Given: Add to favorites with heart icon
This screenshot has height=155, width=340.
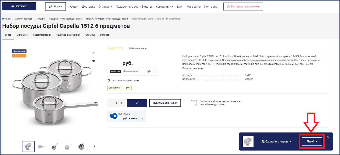Looking at the screenshot, I should [94, 61].
